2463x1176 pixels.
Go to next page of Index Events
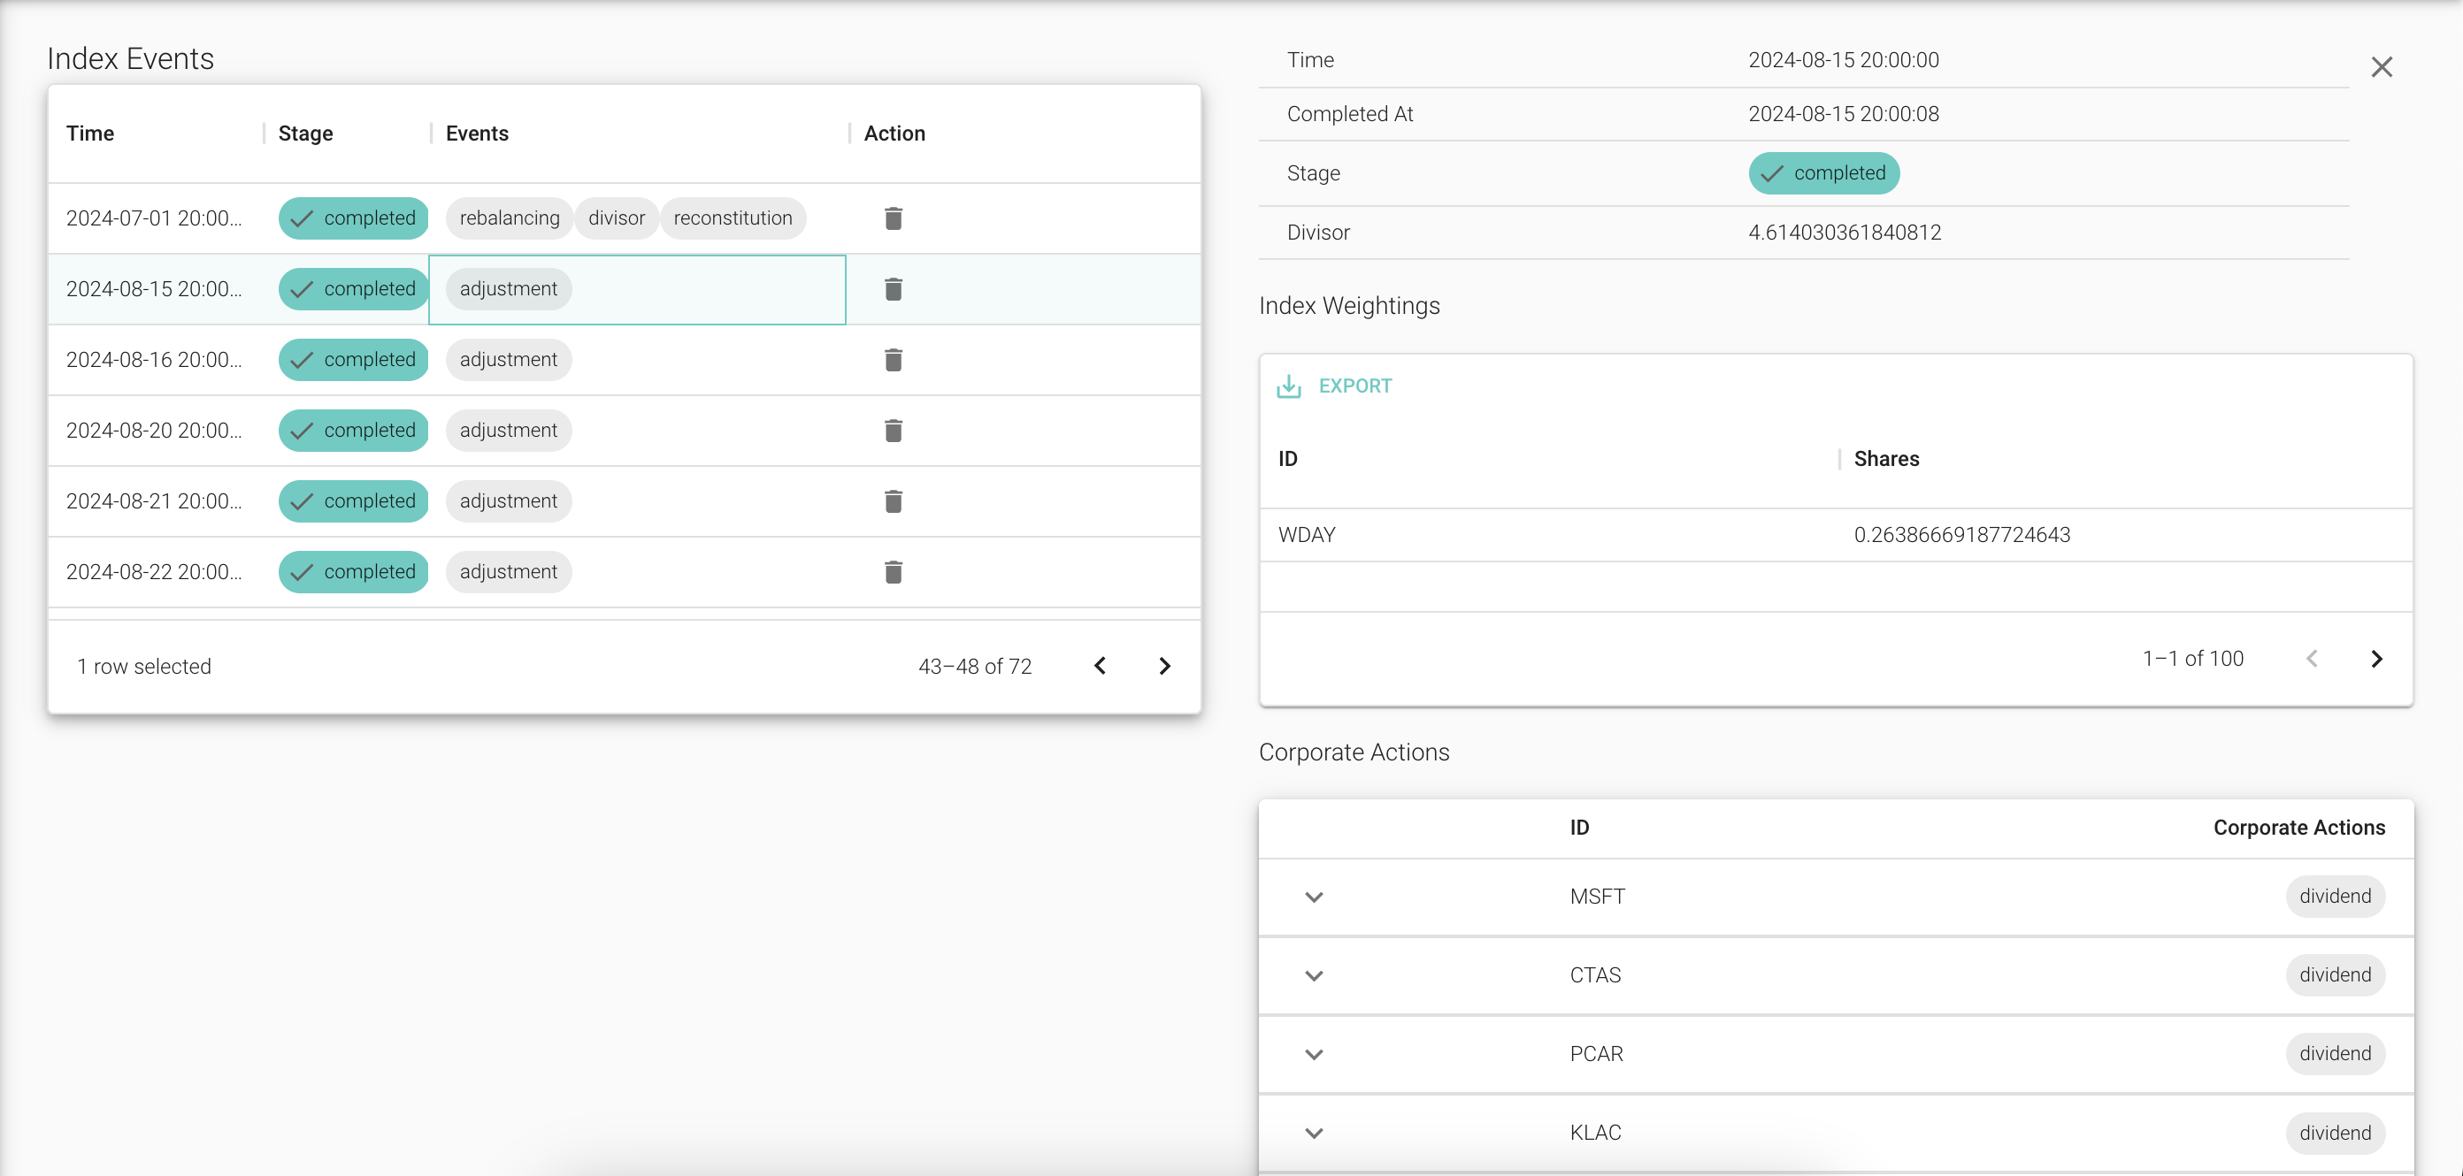1164,665
